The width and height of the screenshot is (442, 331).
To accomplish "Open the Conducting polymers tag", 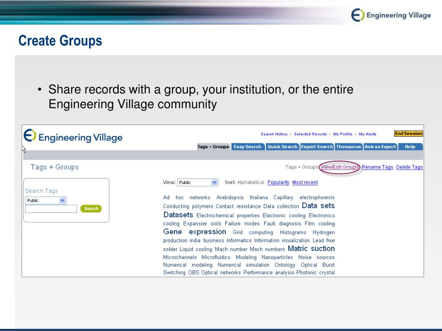I will pos(188,206).
